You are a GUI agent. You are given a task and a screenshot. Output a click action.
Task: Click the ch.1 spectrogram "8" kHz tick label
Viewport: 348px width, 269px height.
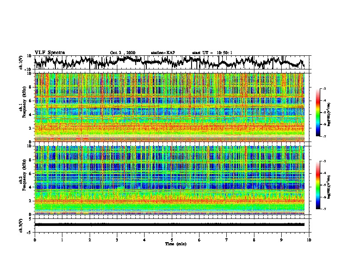click(x=30, y=87)
